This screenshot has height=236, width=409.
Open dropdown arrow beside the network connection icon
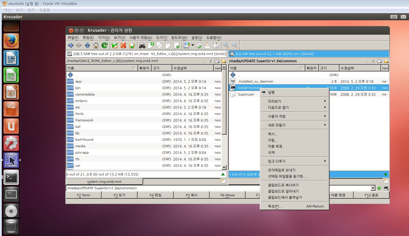tap(193, 45)
